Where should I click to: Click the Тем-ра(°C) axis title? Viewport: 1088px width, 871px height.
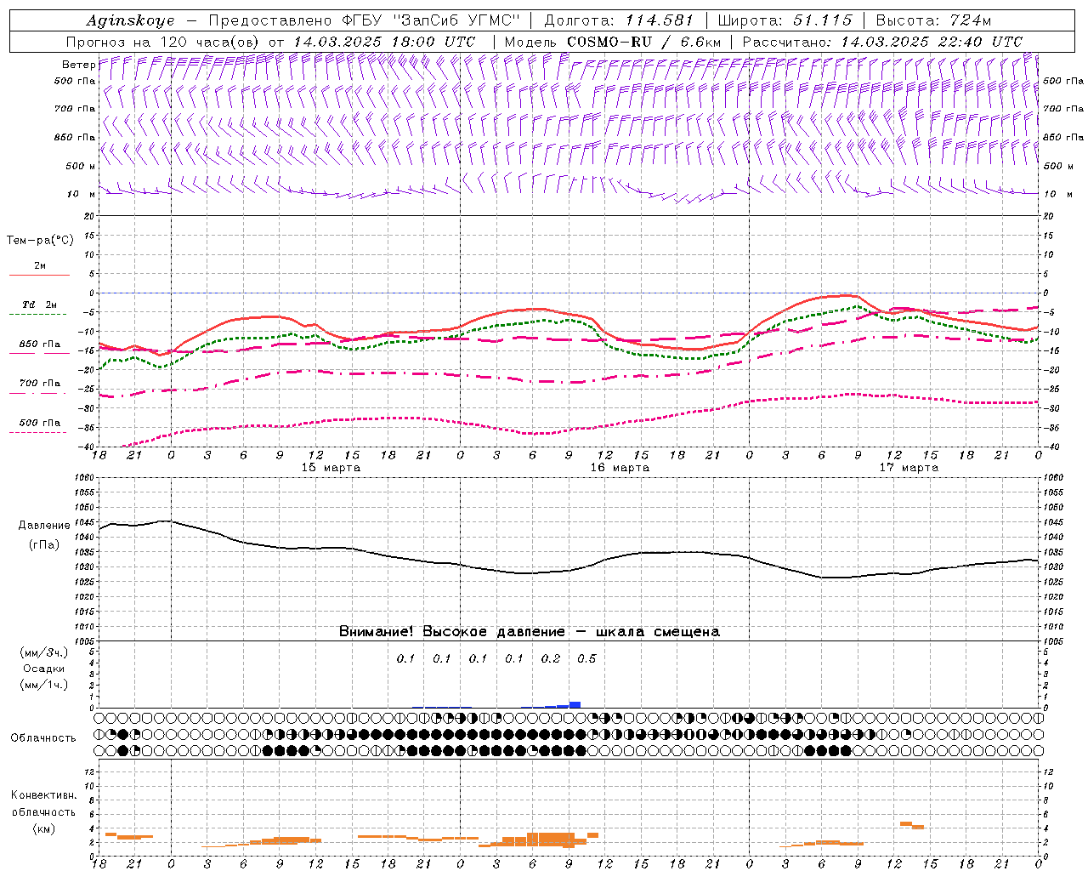40,241
